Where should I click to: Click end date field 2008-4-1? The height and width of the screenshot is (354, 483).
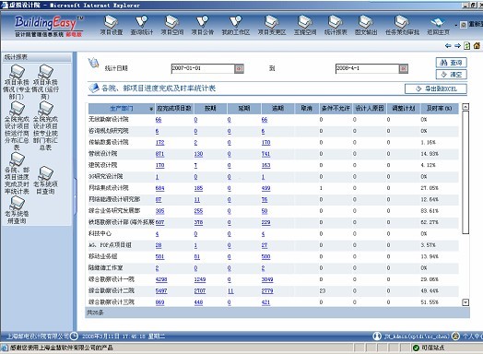[x=367, y=68]
